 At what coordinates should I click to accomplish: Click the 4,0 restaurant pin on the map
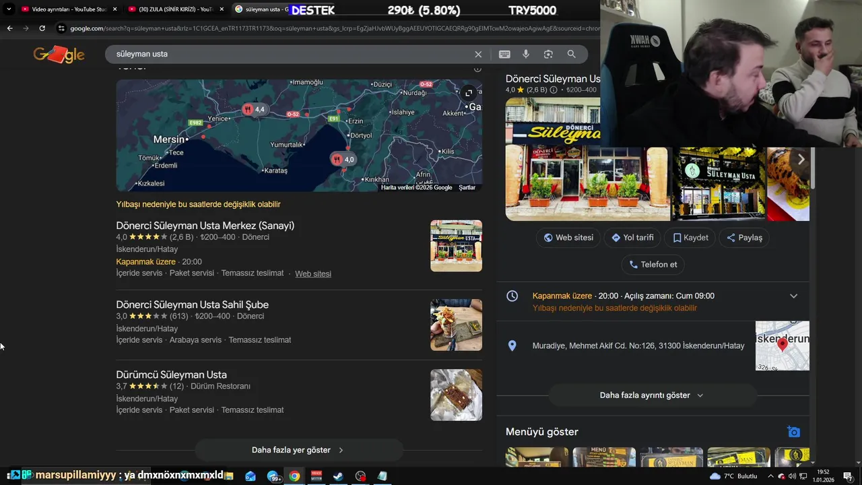(343, 160)
